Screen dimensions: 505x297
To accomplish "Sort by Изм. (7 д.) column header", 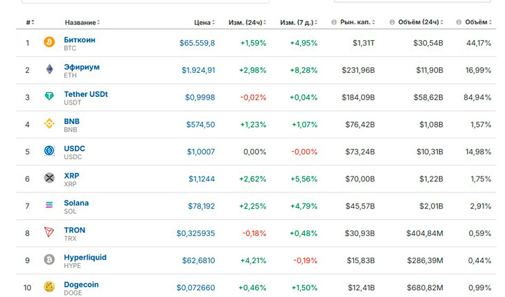I will 299,23.
